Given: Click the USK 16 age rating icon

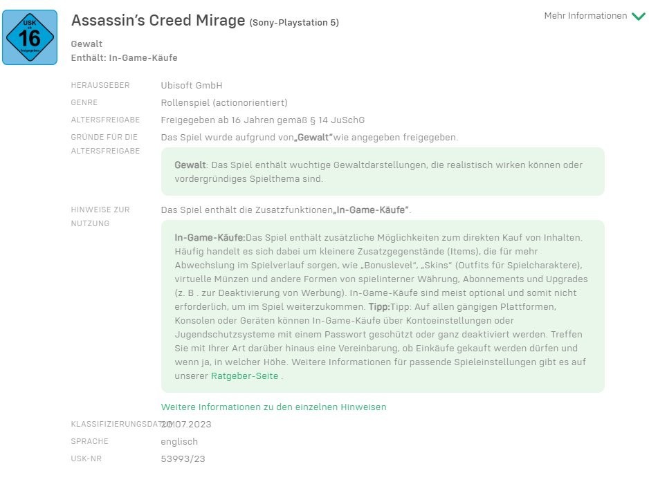Looking at the screenshot, I should pyautogui.click(x=30, y=37).
